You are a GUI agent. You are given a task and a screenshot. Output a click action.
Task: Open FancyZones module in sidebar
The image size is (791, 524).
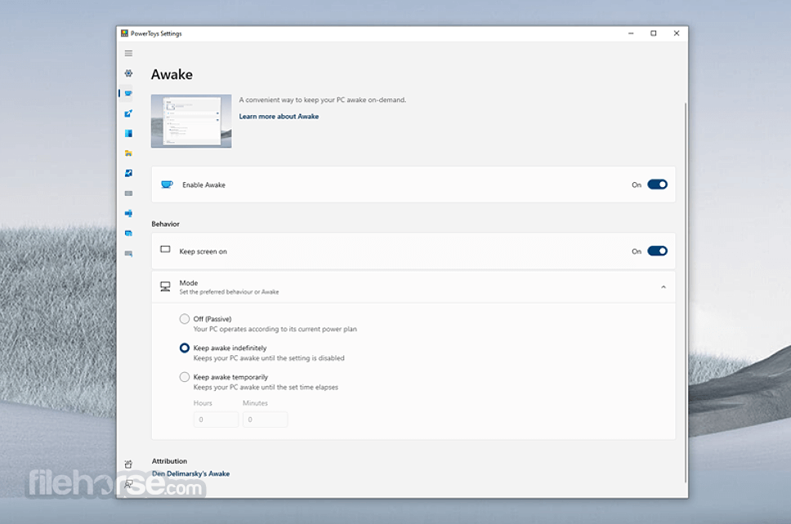click(128, 133)
